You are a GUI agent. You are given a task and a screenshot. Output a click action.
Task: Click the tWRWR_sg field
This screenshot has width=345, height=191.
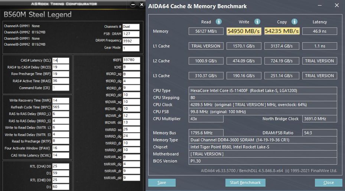pyautogui.click(x=131, y=157)
